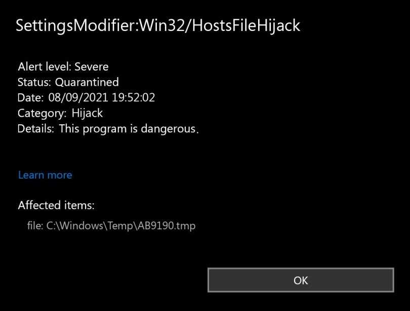This screenshot has height=311, width=410.
Task: Click the 19:52:02 time value
Action: (x=133, y=98)
